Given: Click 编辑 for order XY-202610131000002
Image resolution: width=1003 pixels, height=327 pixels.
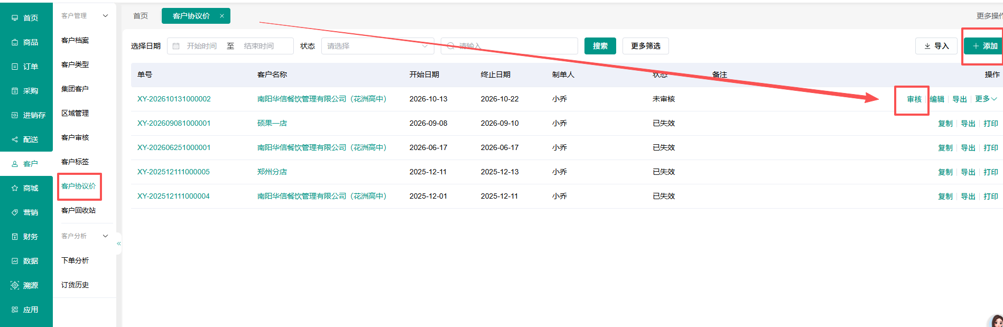Looking at the screenshot, I should pos(937,99).
